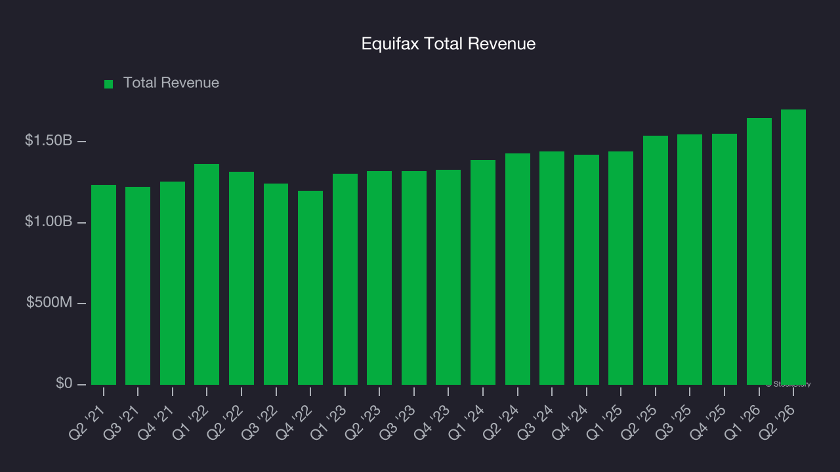840x472 pixels.
Task: Select the Q4 '23 revenue bar
Action: tap(448, 277)
